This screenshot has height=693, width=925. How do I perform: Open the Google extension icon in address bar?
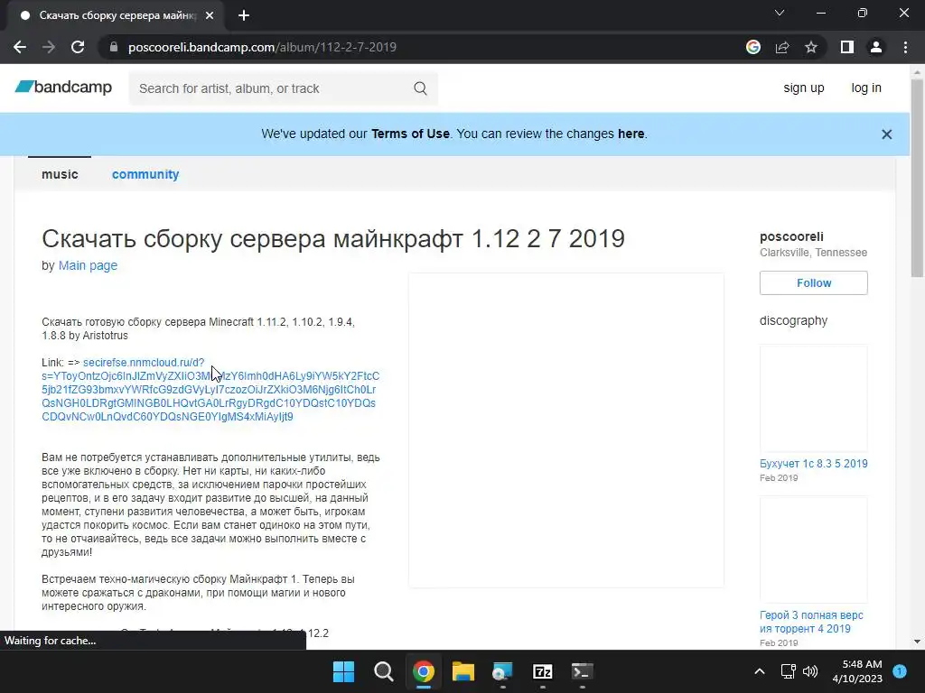pos(753,47)
